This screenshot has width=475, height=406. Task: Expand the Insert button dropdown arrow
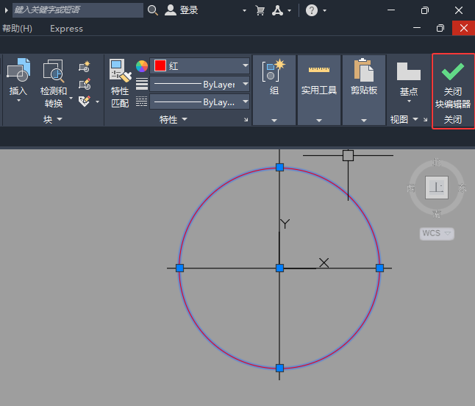click(19, 100)
